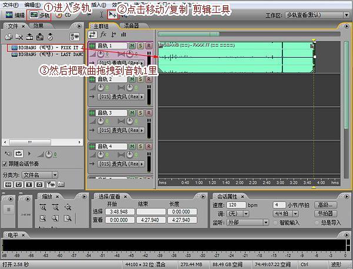Click the Zoom In Horizontally icon
The image size is (353, 269).
[x=43, y=207]
